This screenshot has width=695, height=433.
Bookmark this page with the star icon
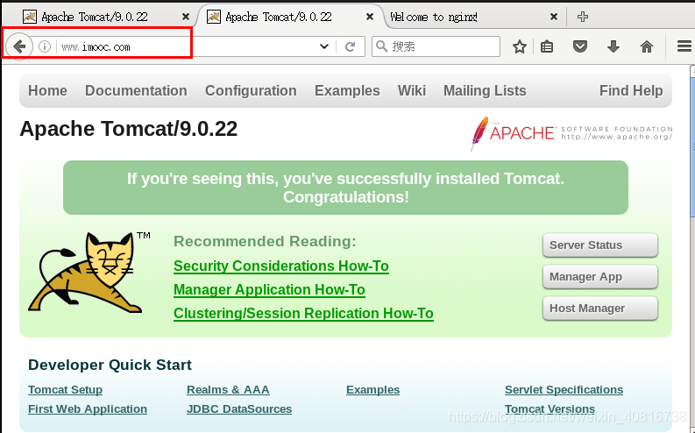pos(520,46)
